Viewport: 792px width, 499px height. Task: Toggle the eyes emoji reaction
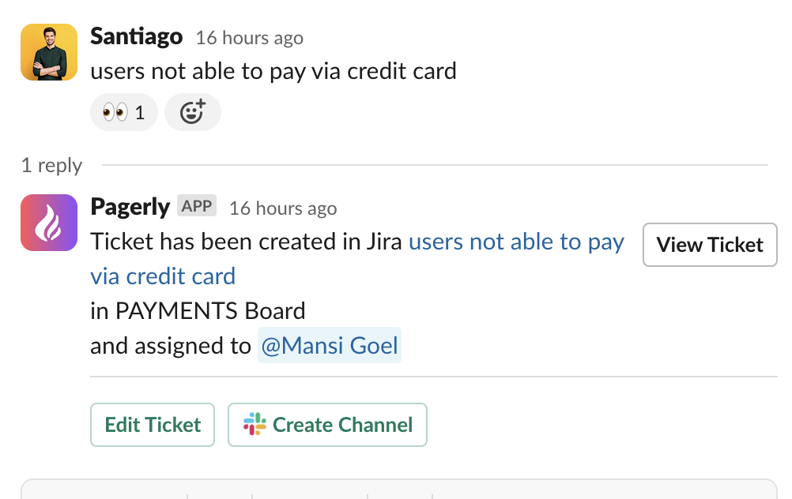point(124,112)
